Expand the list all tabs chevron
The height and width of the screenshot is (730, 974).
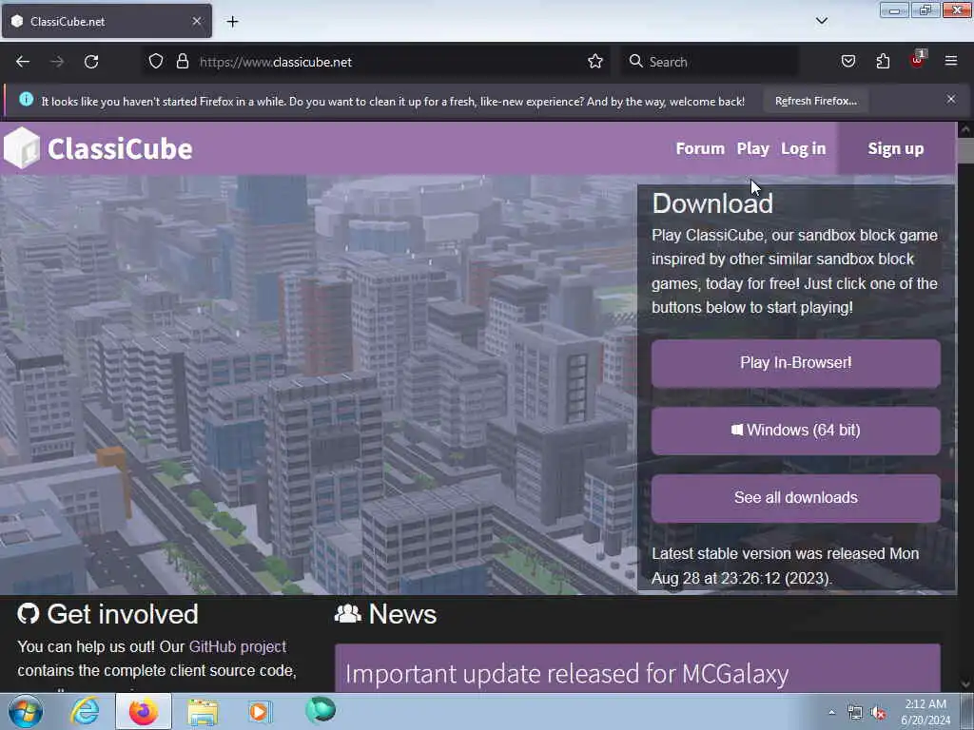click(x=821, y=21)
